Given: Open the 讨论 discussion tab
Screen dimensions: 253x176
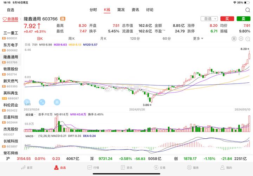Looking at the screenshot, I should tap(150, 10).
